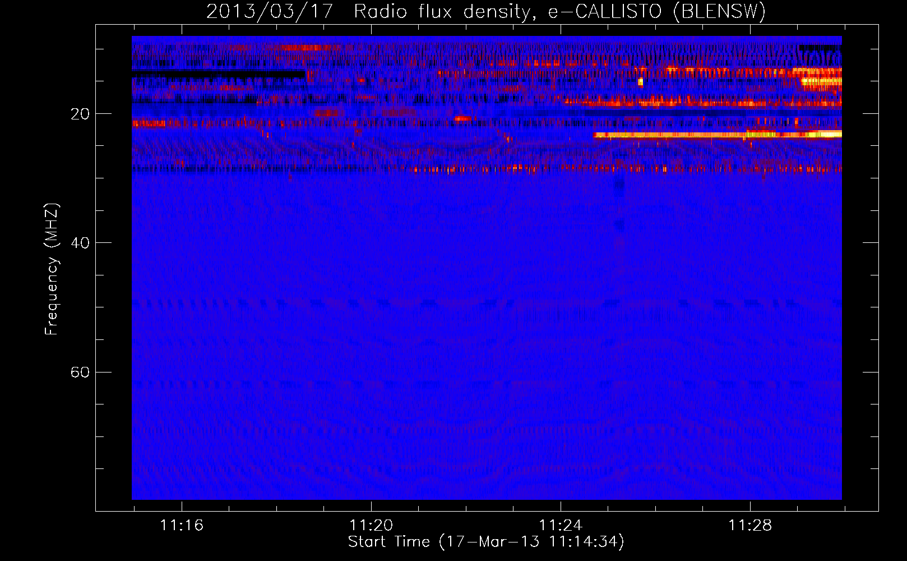
Task: Click the plot title text mentioning e-CALLISTO (BLENSW)
Action: pyautogui.click(x=486, y=11)
